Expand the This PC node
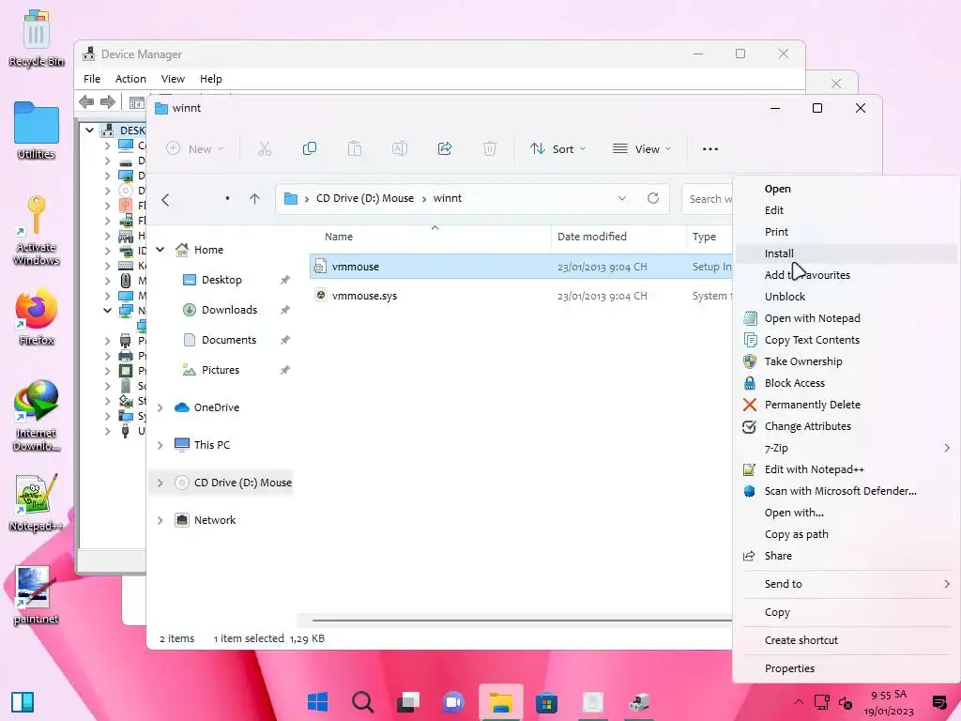Screen dimensions: 961x721 point(160,445)
